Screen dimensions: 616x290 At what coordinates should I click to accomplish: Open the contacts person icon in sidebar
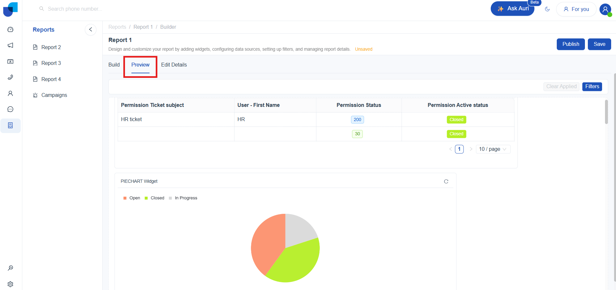(10, 93)
